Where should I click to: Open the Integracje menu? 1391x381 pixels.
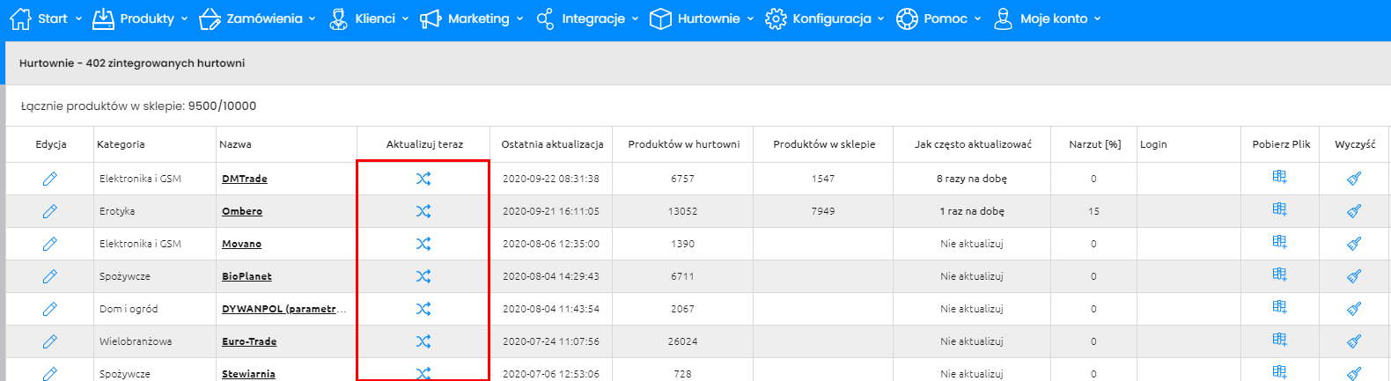point(587,18)
